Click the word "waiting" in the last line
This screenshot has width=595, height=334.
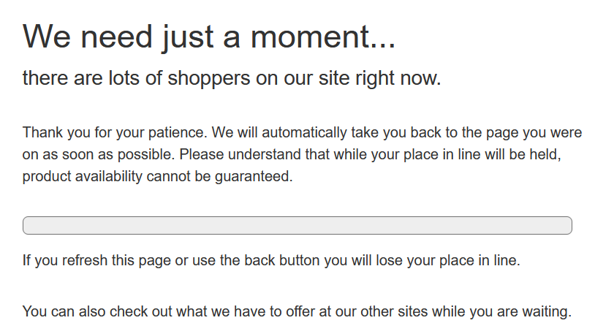click(x=545, y=311)
